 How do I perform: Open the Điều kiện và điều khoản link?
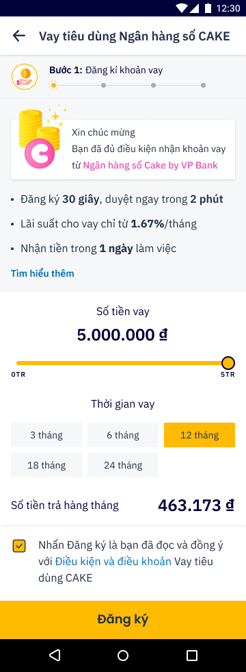[113, 562]
